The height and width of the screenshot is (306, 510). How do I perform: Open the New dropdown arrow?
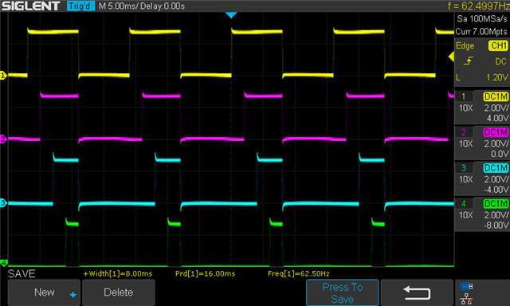point(73,295)
